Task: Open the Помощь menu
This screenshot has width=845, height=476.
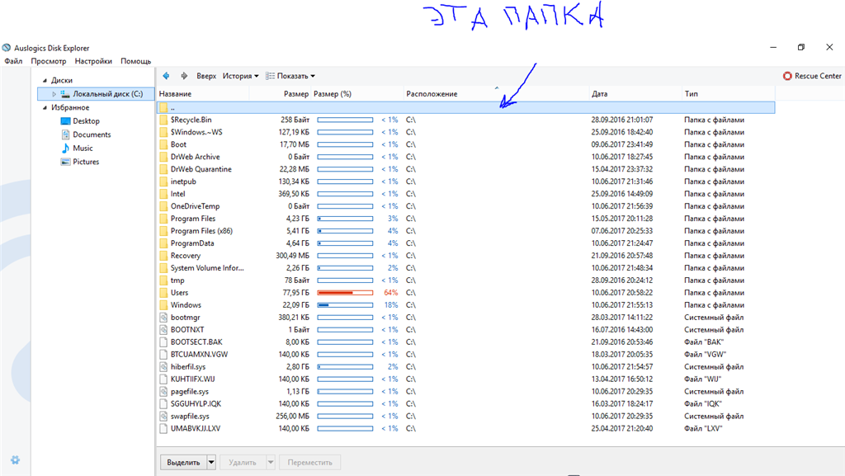Action: (136, 61)
